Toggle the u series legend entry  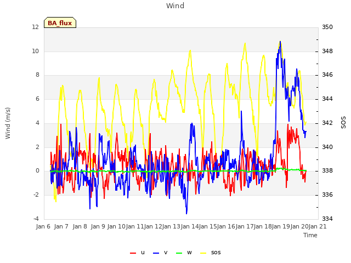137,253
